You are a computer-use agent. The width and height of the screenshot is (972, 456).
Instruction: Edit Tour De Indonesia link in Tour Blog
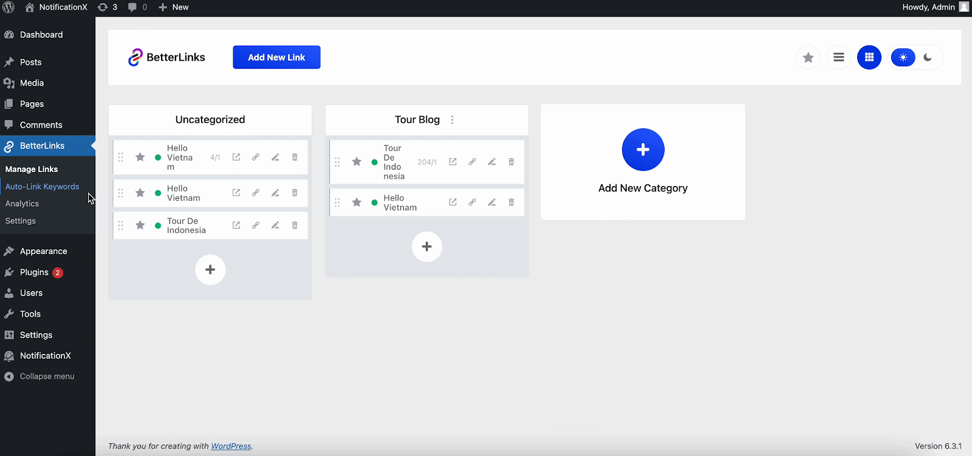click(x=492, y=162)
